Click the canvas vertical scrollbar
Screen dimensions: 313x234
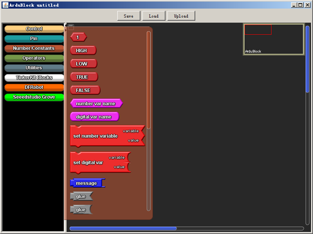tap(307, 125)
